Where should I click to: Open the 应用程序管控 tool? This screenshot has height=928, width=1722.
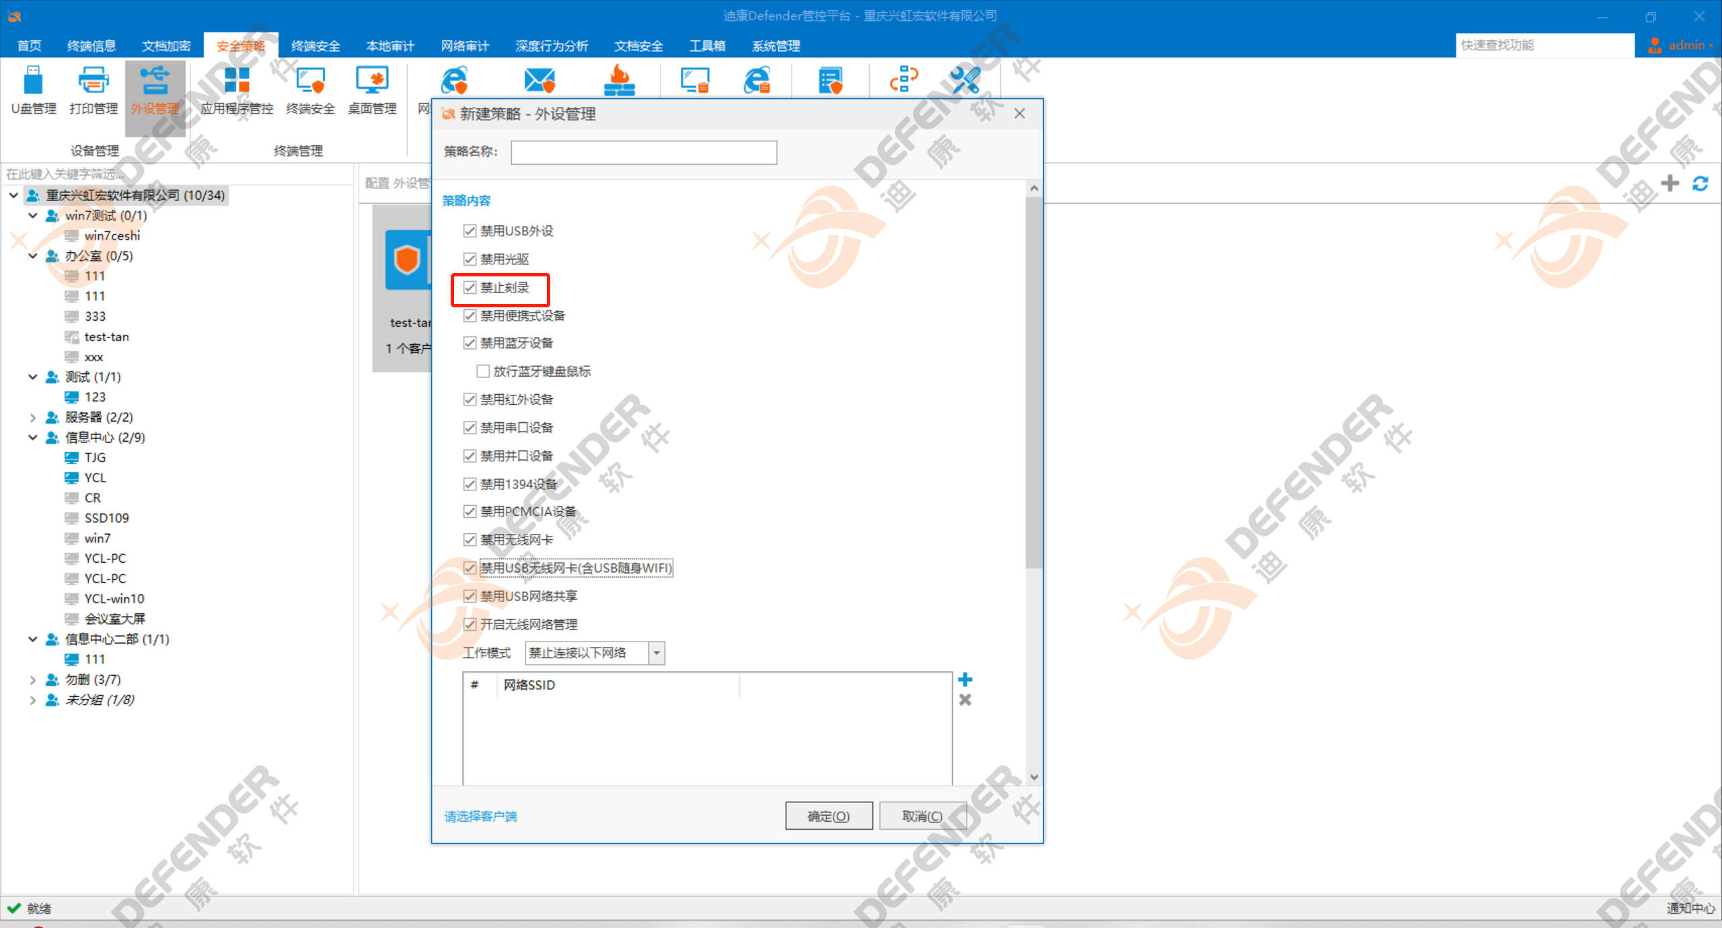[x=237, y=91]
